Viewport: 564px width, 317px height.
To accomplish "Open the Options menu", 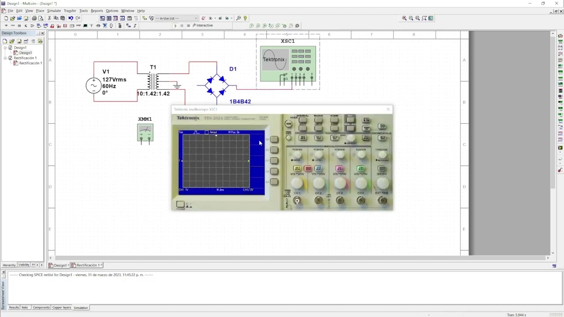I will point(112,11).
